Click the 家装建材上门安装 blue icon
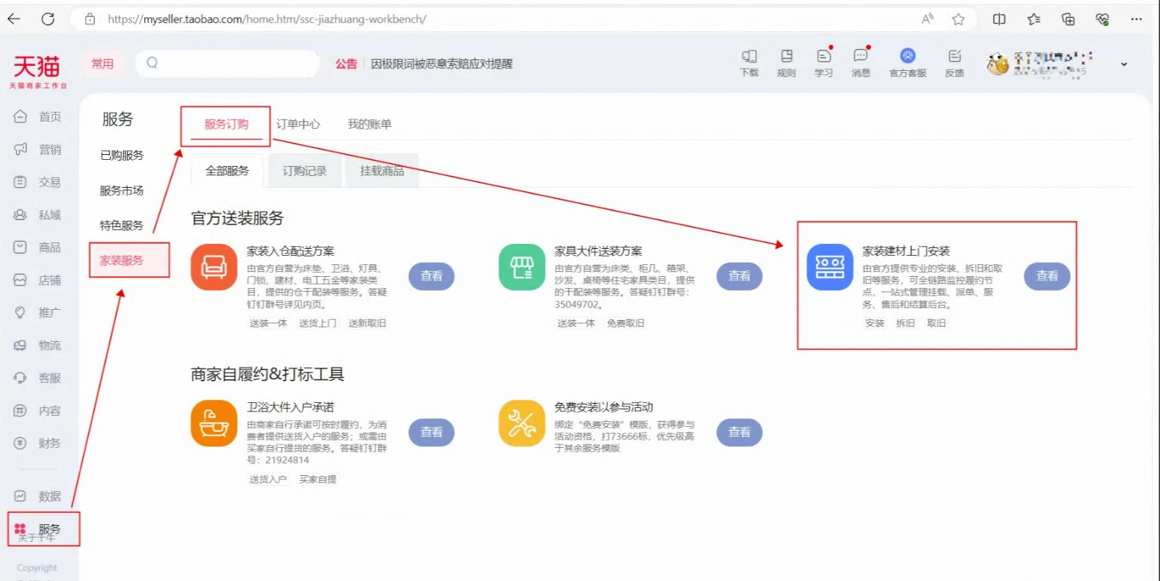 [x=830, y=267]
